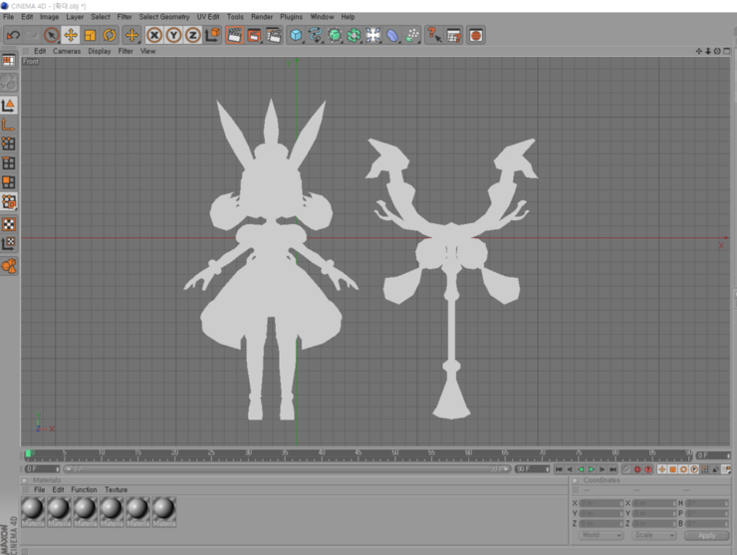Toggle scale keyframe recording icon

[x=672, y=469]
